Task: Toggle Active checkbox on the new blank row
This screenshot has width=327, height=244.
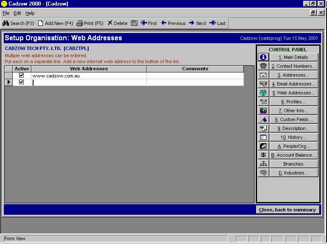Action: pos(21,82)
